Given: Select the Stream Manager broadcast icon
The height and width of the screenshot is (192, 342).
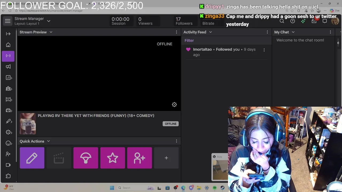Looking at the screenshot, I should [x=8, y=56].
